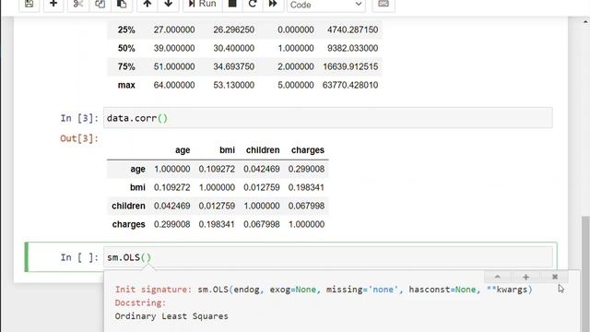This screenshot has width=590, height=332.
Task: Close the sm.OLS tooltip
Action: click(555, 277)
